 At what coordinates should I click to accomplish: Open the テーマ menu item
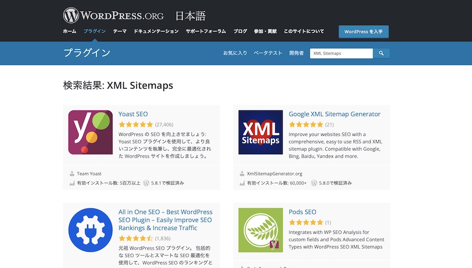tap(120, 31)
